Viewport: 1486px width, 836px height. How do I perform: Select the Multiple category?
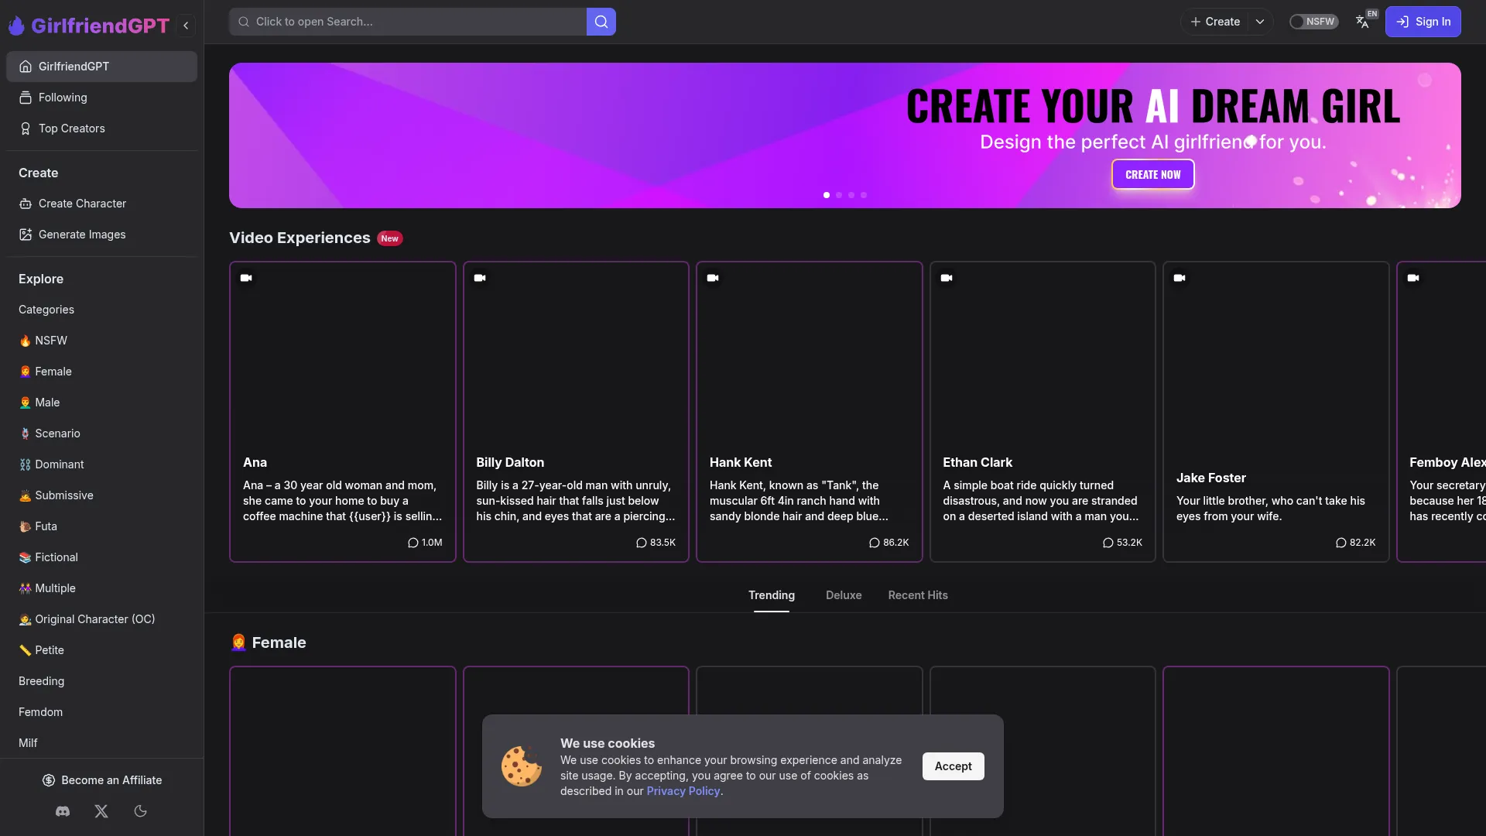[x=101, y=588]
